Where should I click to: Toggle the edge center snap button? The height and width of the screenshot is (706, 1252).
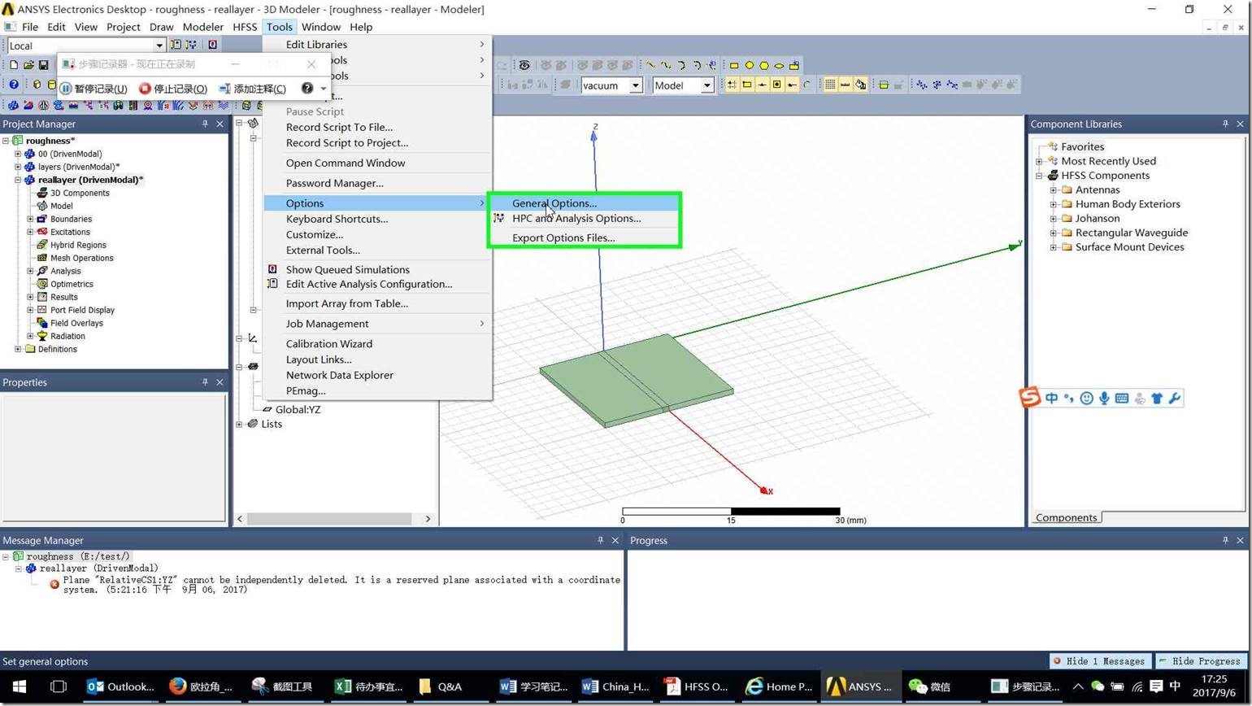pos(762,85)
